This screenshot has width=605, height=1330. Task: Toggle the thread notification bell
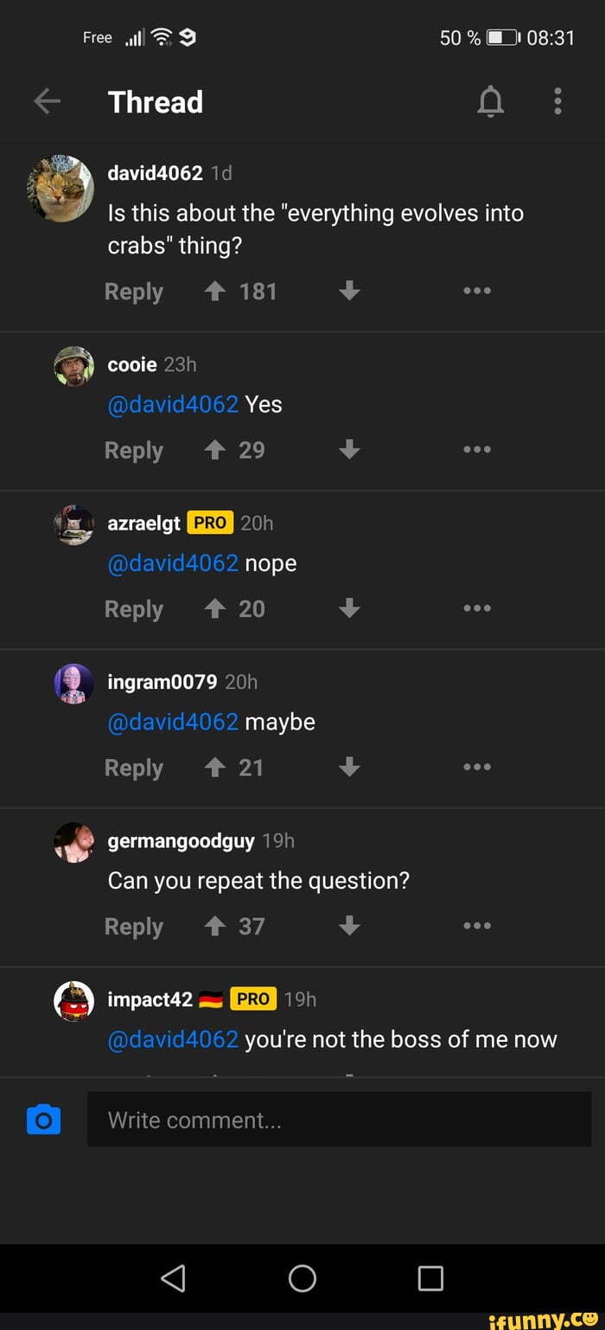point(490,102)
